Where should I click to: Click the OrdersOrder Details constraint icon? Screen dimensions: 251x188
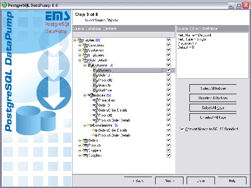pos(95,130)
